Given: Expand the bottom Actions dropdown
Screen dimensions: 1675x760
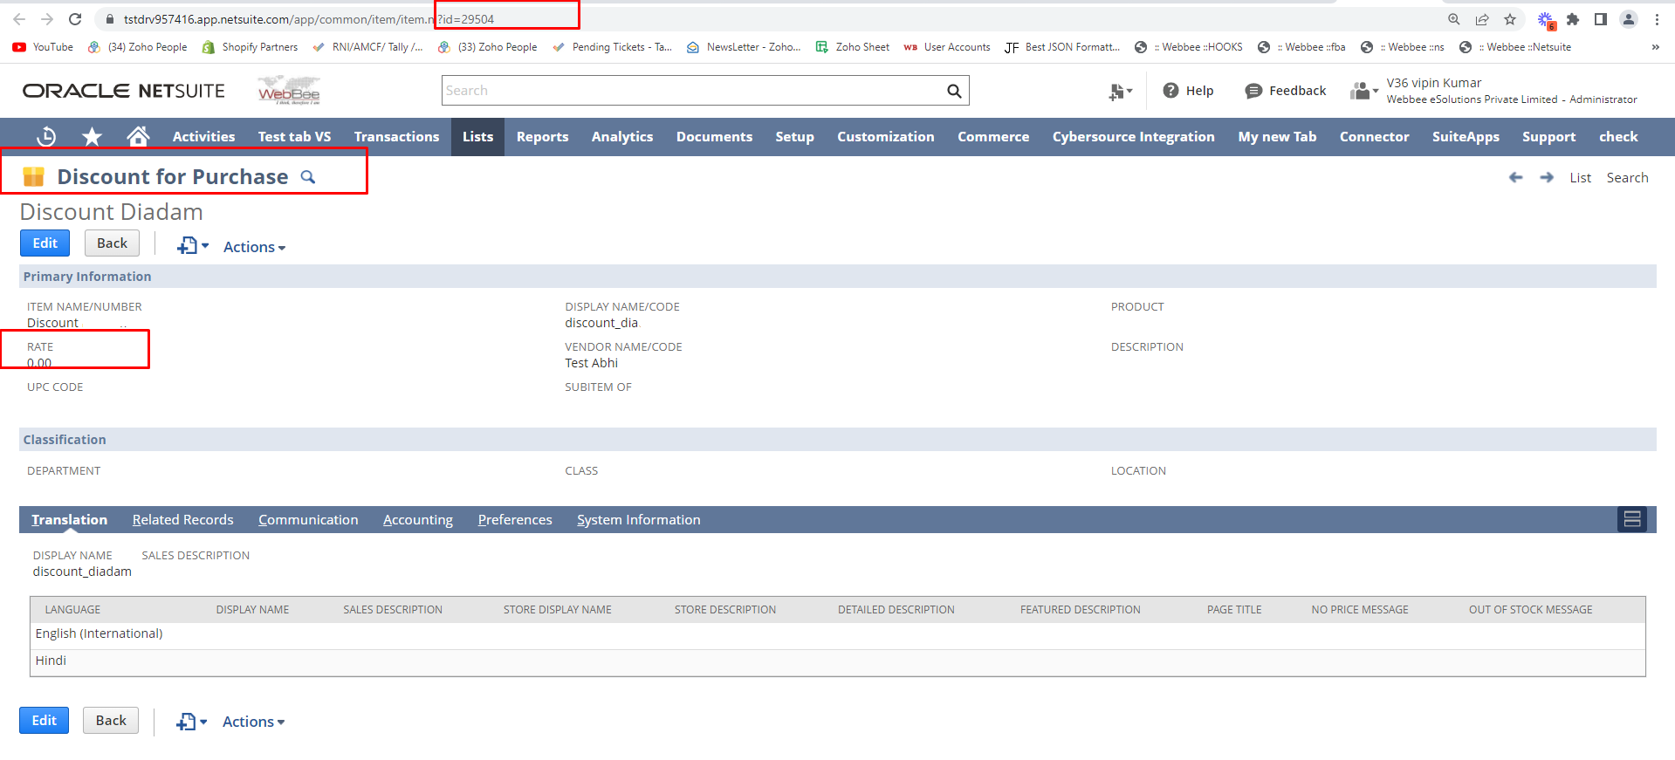Looking at the screenshot, I should [x=253, y=722].
